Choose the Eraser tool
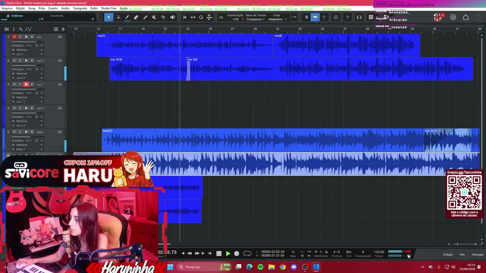 136,17
